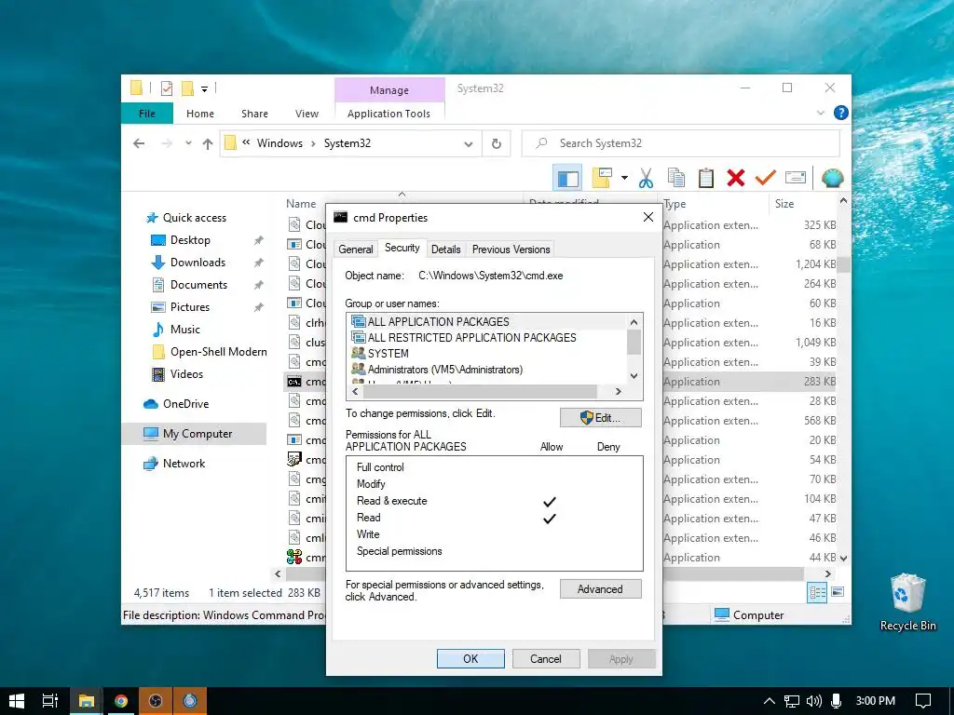Switch to large icons view in status bar
The width and height of the screenshot is (954, 715).
(838, 591)
